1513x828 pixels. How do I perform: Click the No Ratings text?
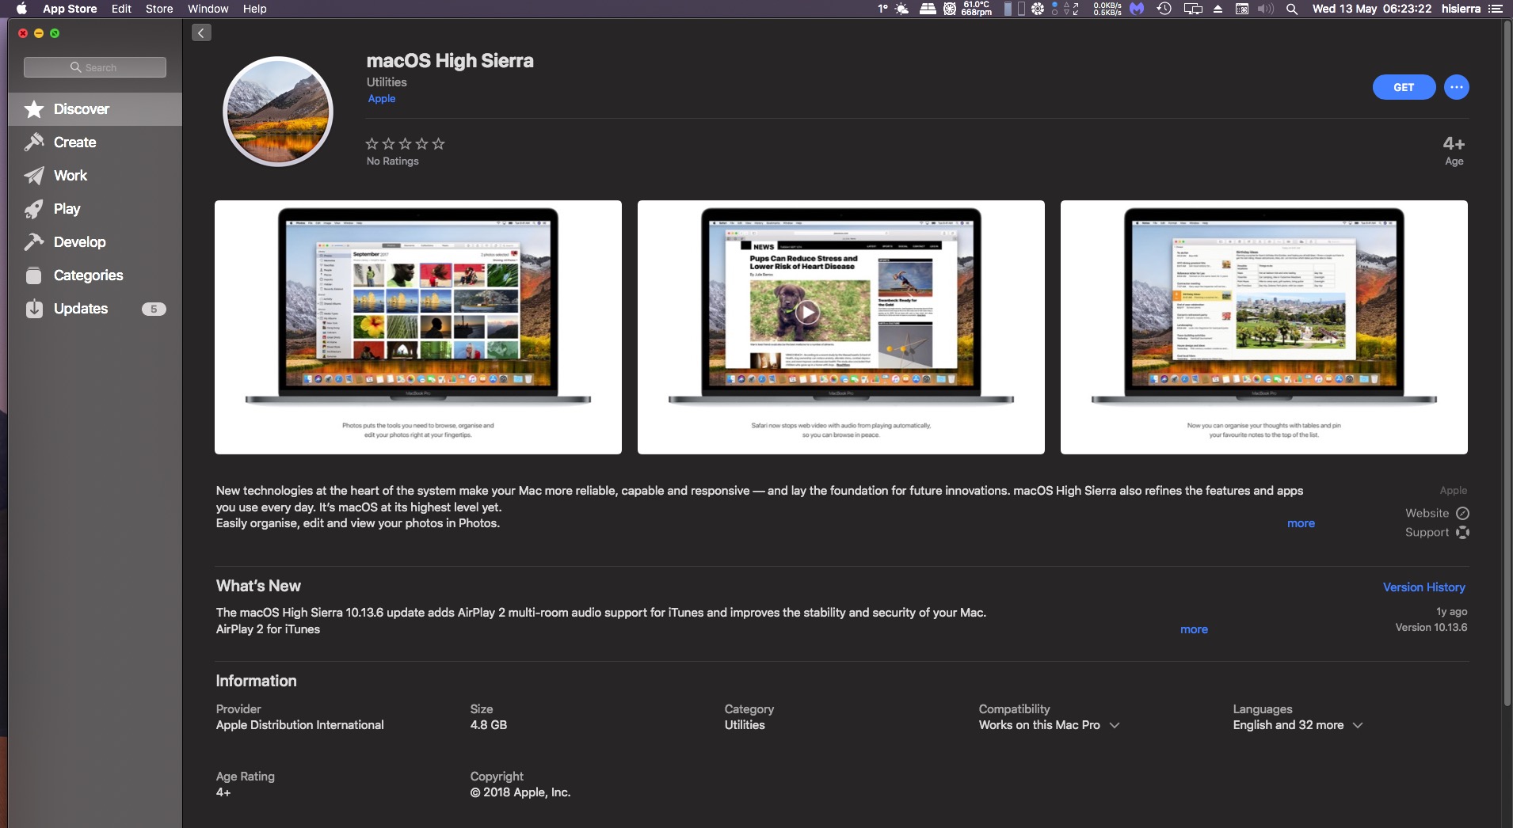[392, 161]
